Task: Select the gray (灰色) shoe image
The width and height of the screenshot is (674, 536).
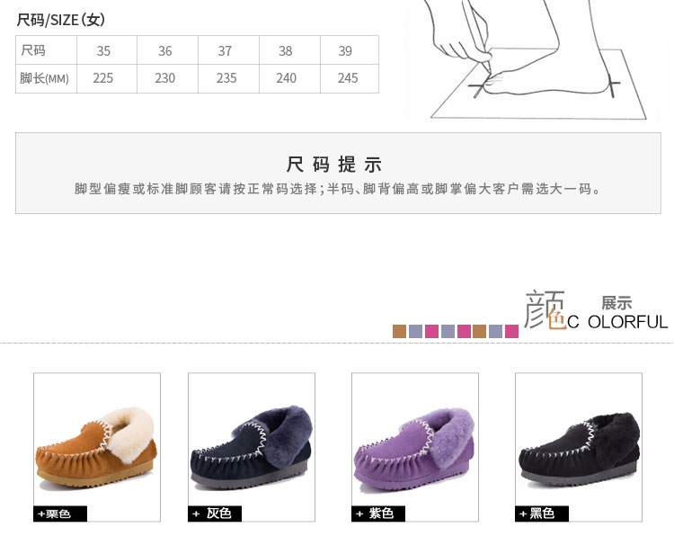Action: (252, 447)
